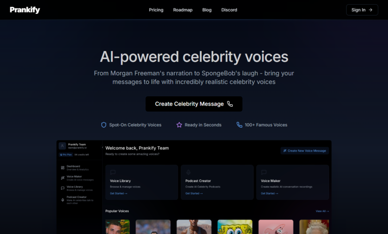Select the first man's voice thumbnail
The width and height of the screenshot is (388, 234).
point(118,227)
